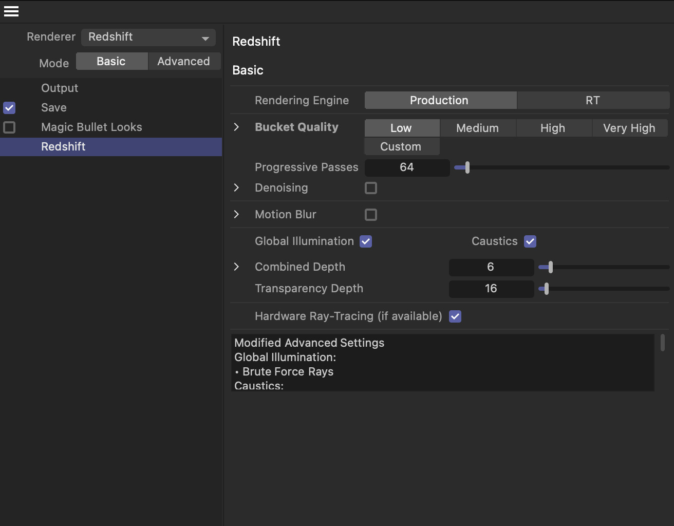This screenshot has height=526, width=674.
Task: Expand the Combined Depth section
Action: (236, 267)
